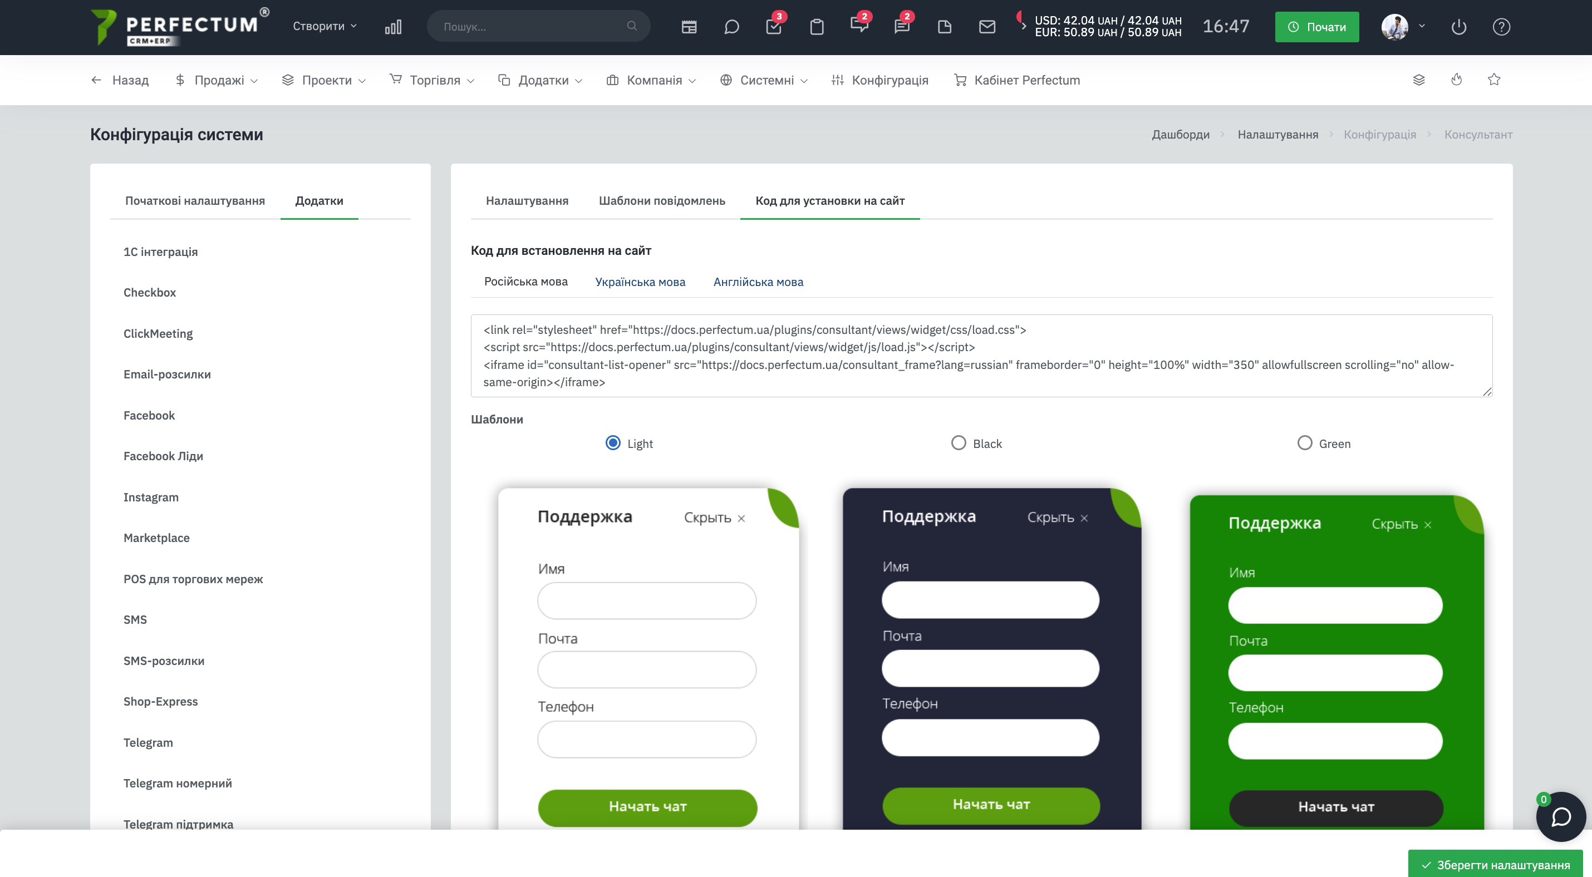
Task: Click the Perfectum CRM+ERP logo
Action: click(180, 27)
